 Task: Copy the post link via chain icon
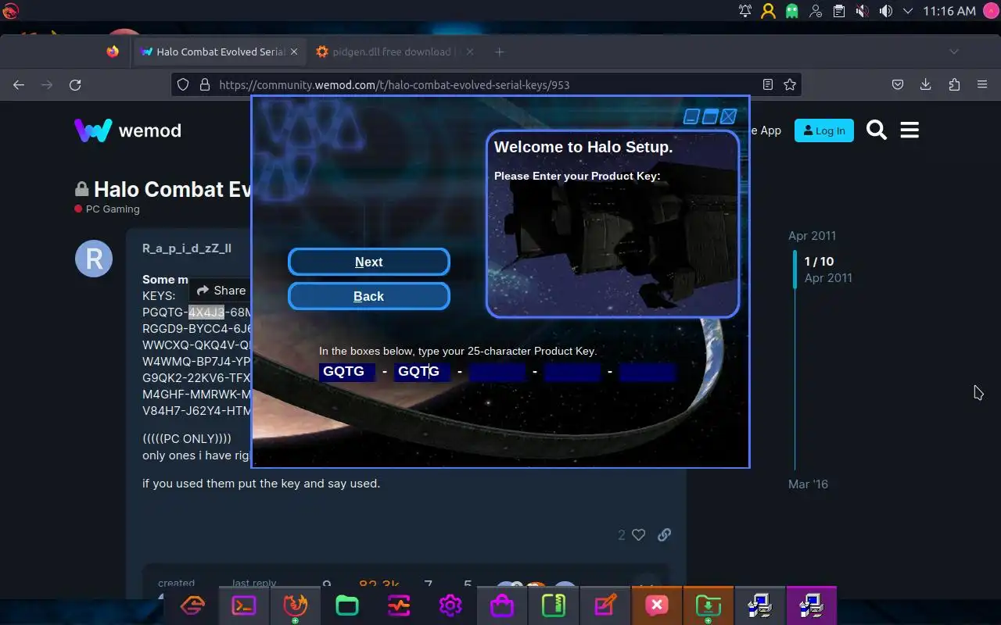[x=664, y=535]
